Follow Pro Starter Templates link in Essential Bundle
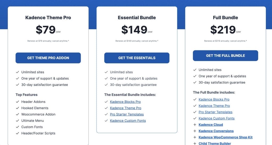The height and width of the screenshot is (145, 272). (127, 114)
